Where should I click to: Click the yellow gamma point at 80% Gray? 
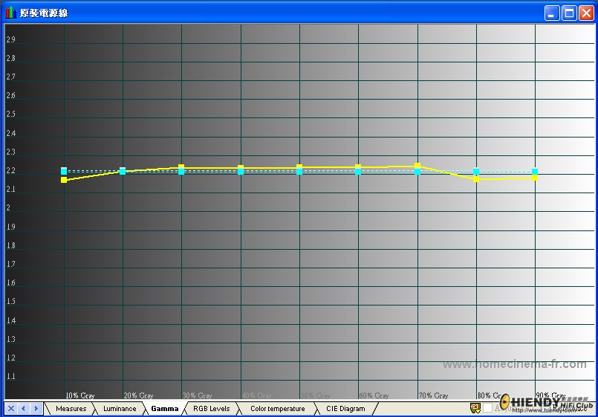click(x=476, y=179)
